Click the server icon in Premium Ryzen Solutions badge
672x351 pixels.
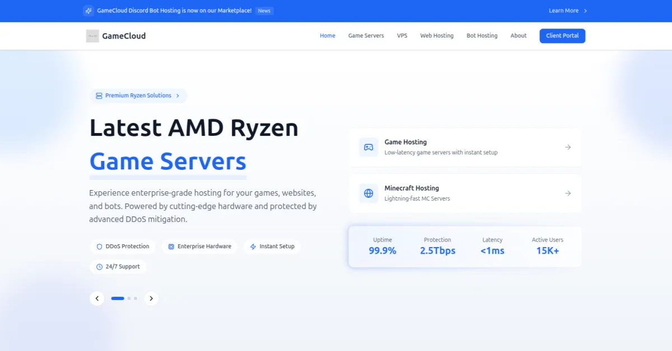tap(99, 95)
